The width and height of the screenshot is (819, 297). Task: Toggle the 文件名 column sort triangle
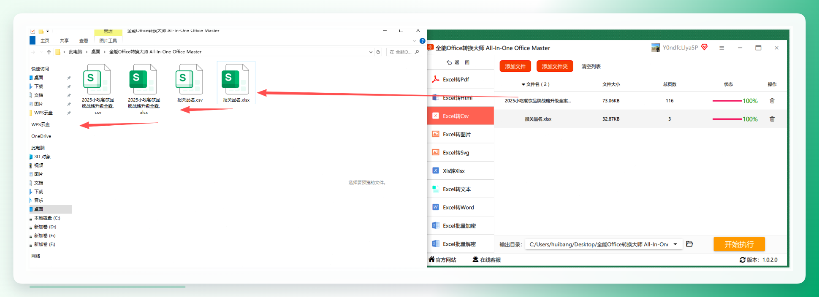tap(523, 84)
